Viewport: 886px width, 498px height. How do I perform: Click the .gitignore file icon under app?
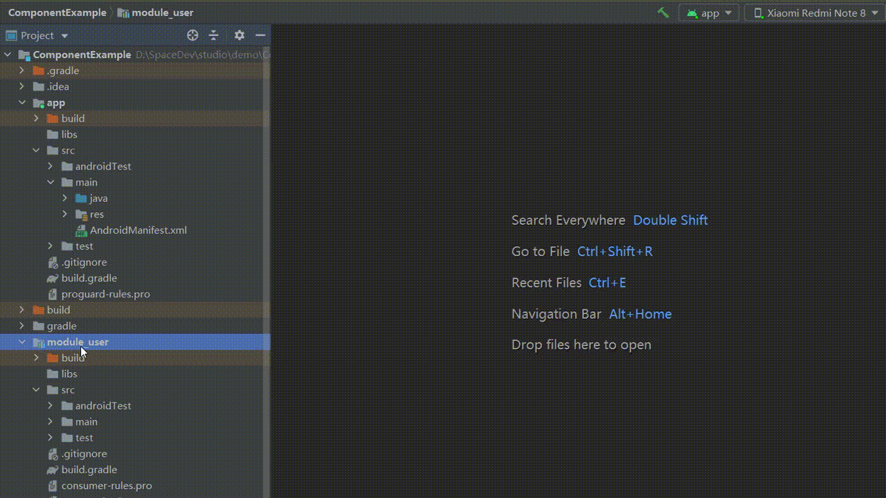[x=53, y=262]
